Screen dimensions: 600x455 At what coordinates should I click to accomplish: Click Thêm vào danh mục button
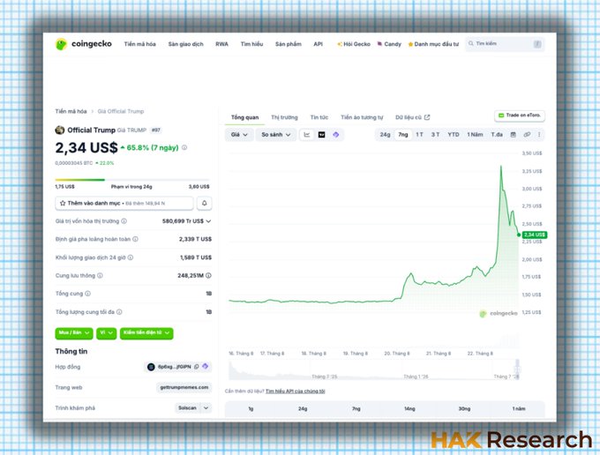(x=124, y=203)
